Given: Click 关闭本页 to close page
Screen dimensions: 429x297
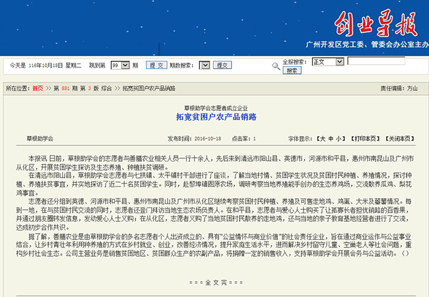Looking at the screenshot, I should coord(400,139).
